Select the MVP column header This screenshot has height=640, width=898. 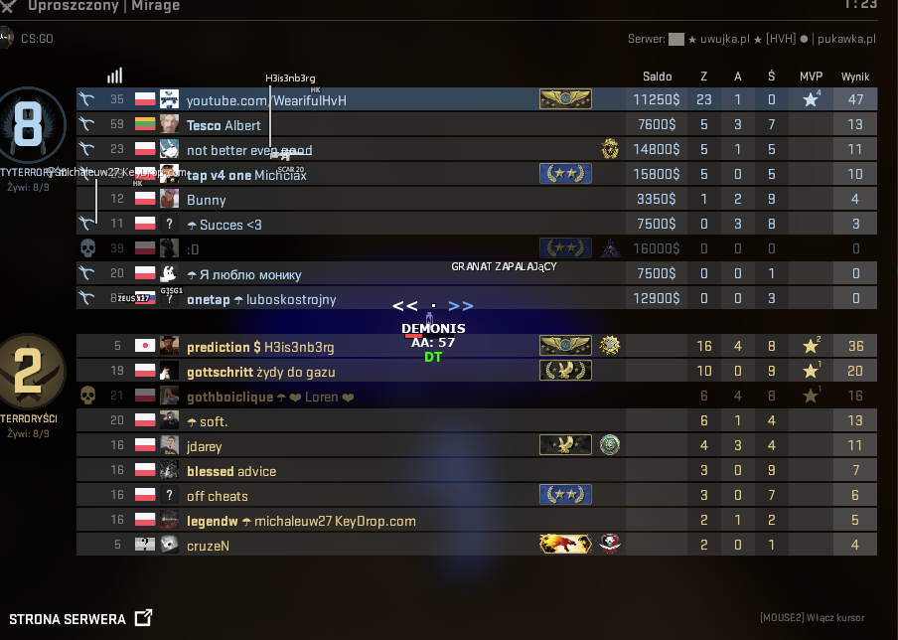pos(811,77)
